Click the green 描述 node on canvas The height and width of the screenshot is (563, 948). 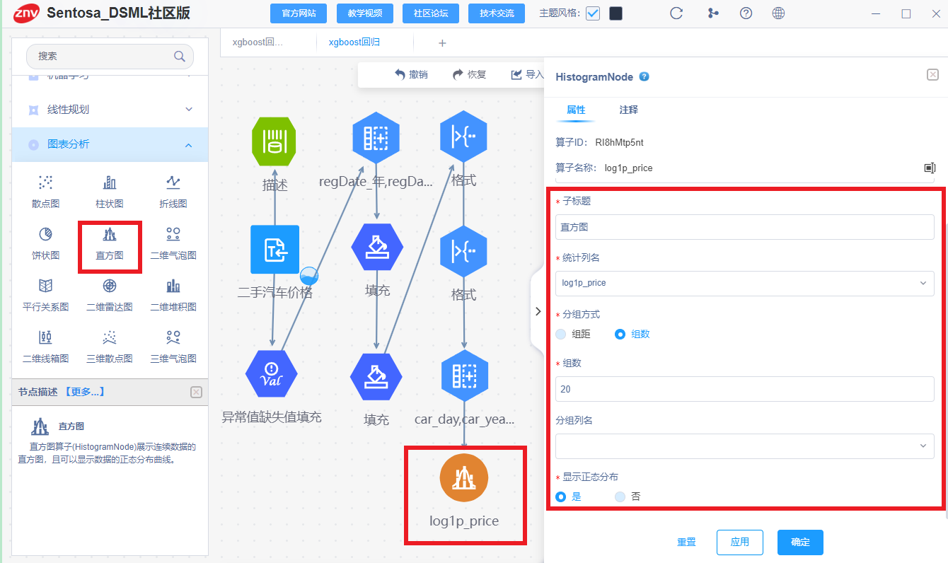(274, 141)
